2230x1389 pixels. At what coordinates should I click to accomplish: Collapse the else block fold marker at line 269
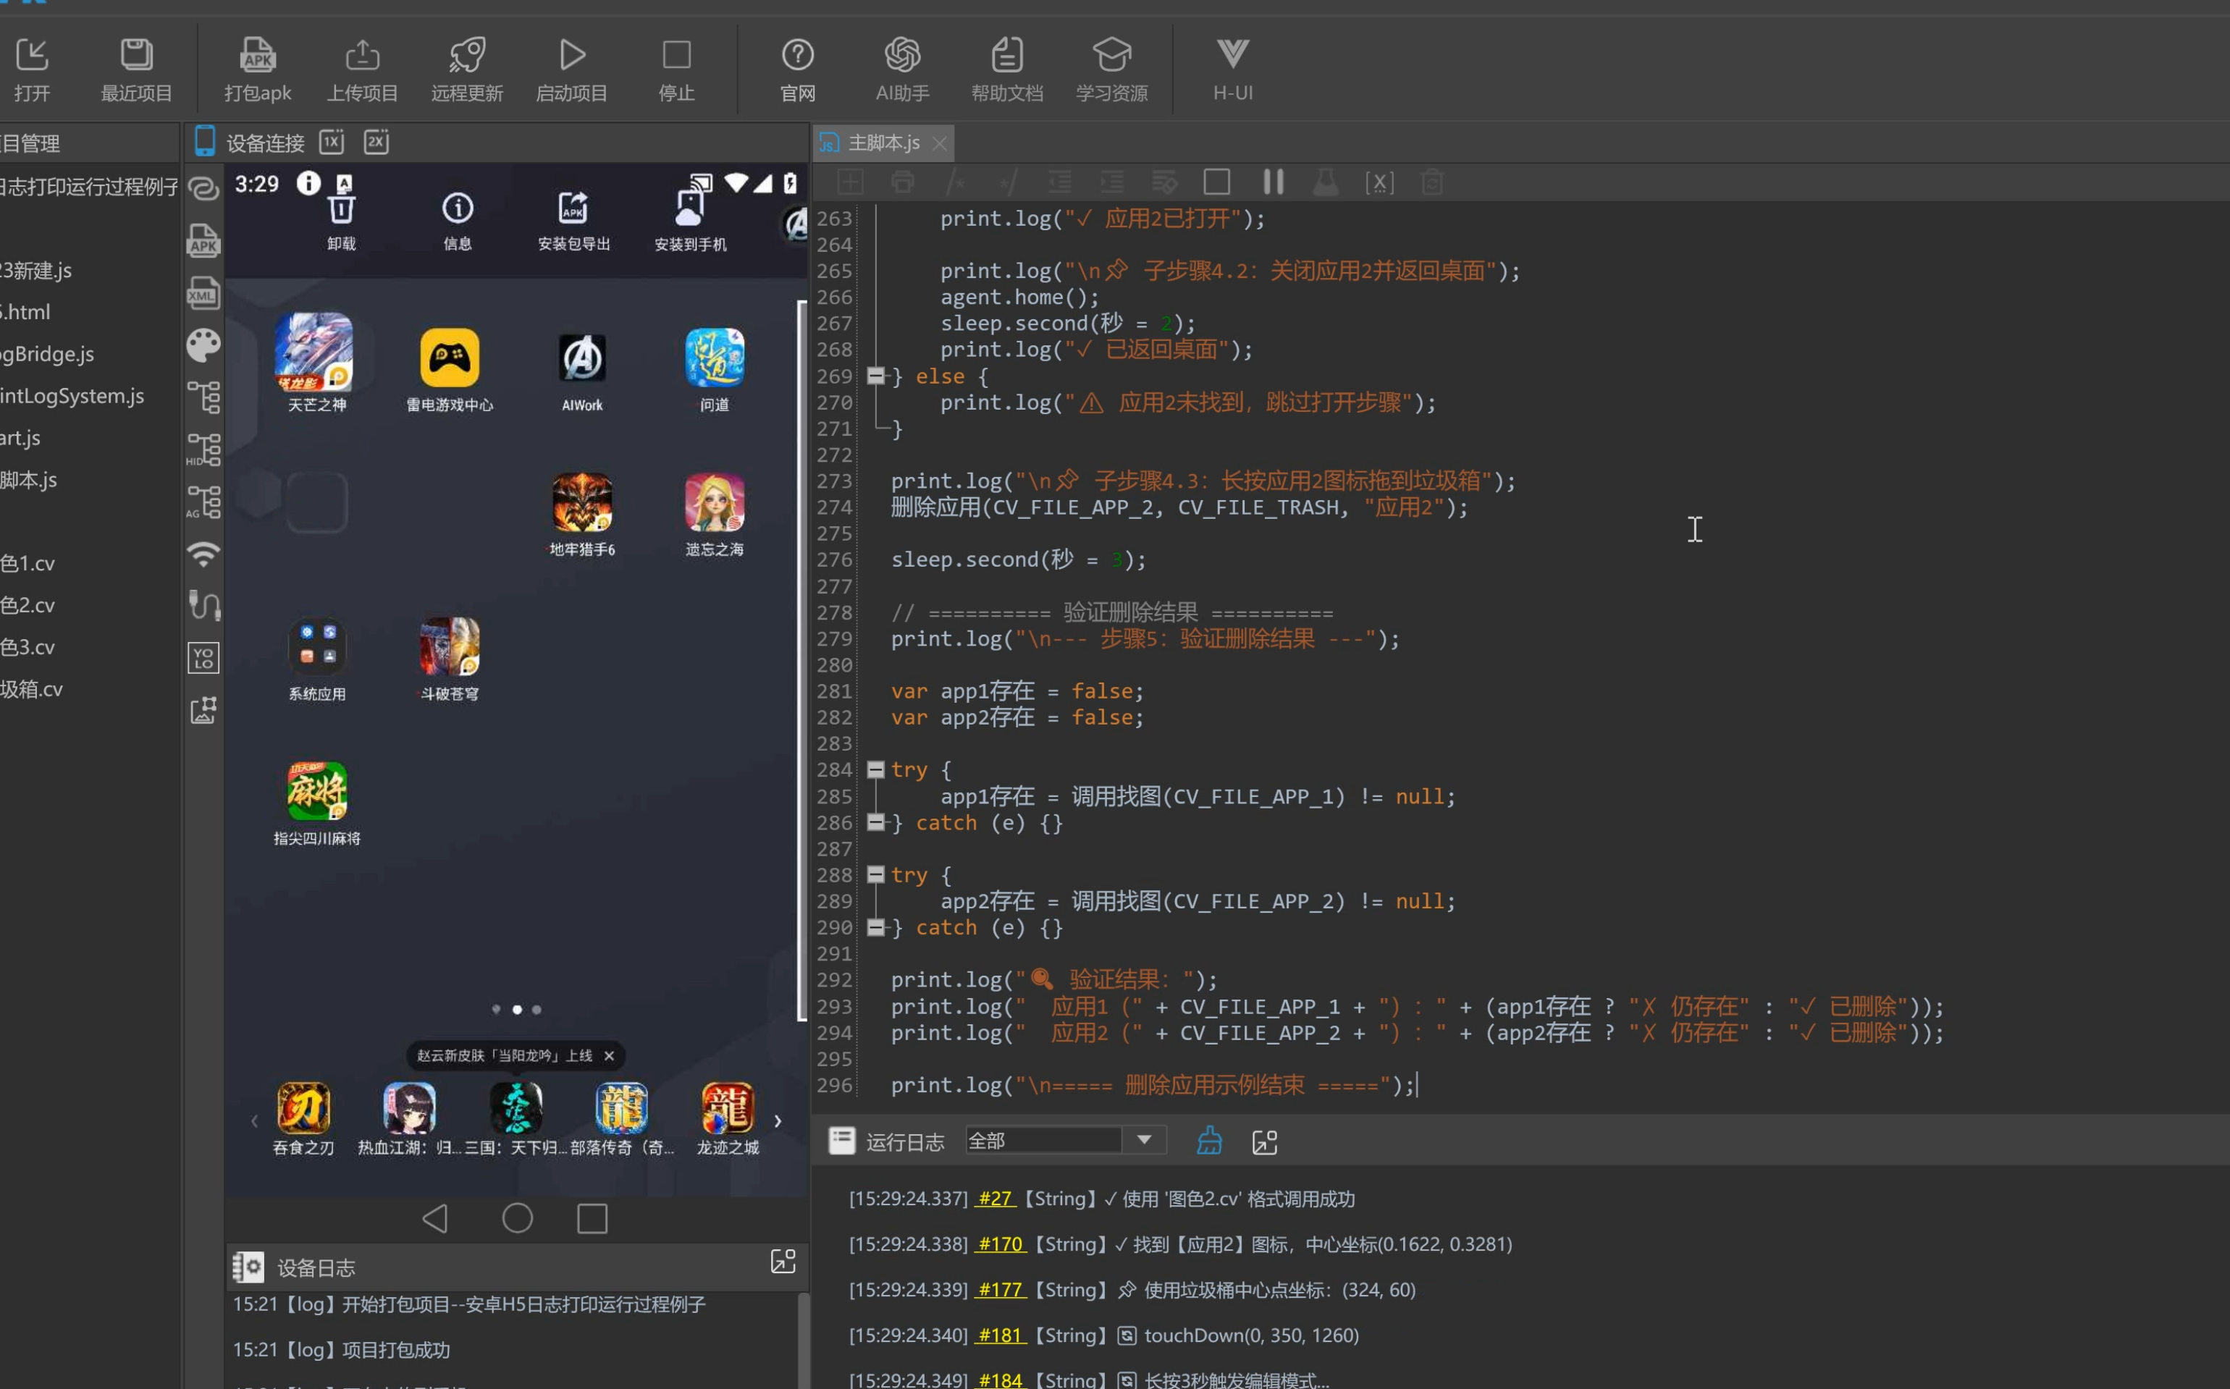875,376
